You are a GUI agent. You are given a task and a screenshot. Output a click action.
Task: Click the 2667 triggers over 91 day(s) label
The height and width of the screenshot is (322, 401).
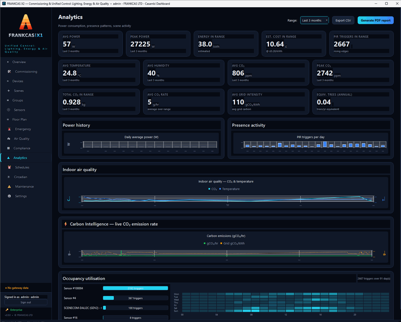coord(374,278)
